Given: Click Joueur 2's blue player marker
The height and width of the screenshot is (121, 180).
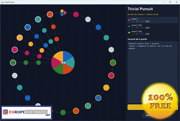Looking at the screenshot, I should 129,26.
